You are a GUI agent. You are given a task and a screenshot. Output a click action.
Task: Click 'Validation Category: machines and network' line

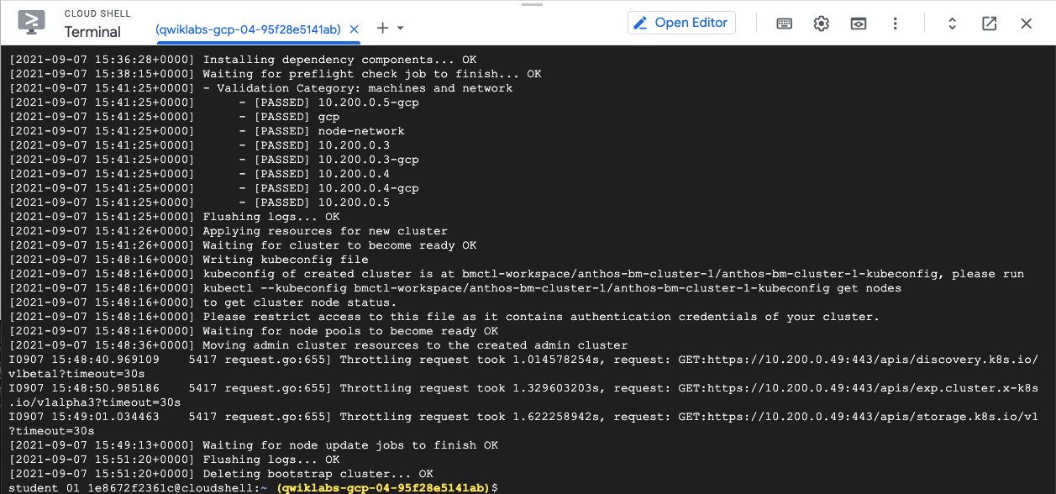pyautogui.click(x=260, y=88)
